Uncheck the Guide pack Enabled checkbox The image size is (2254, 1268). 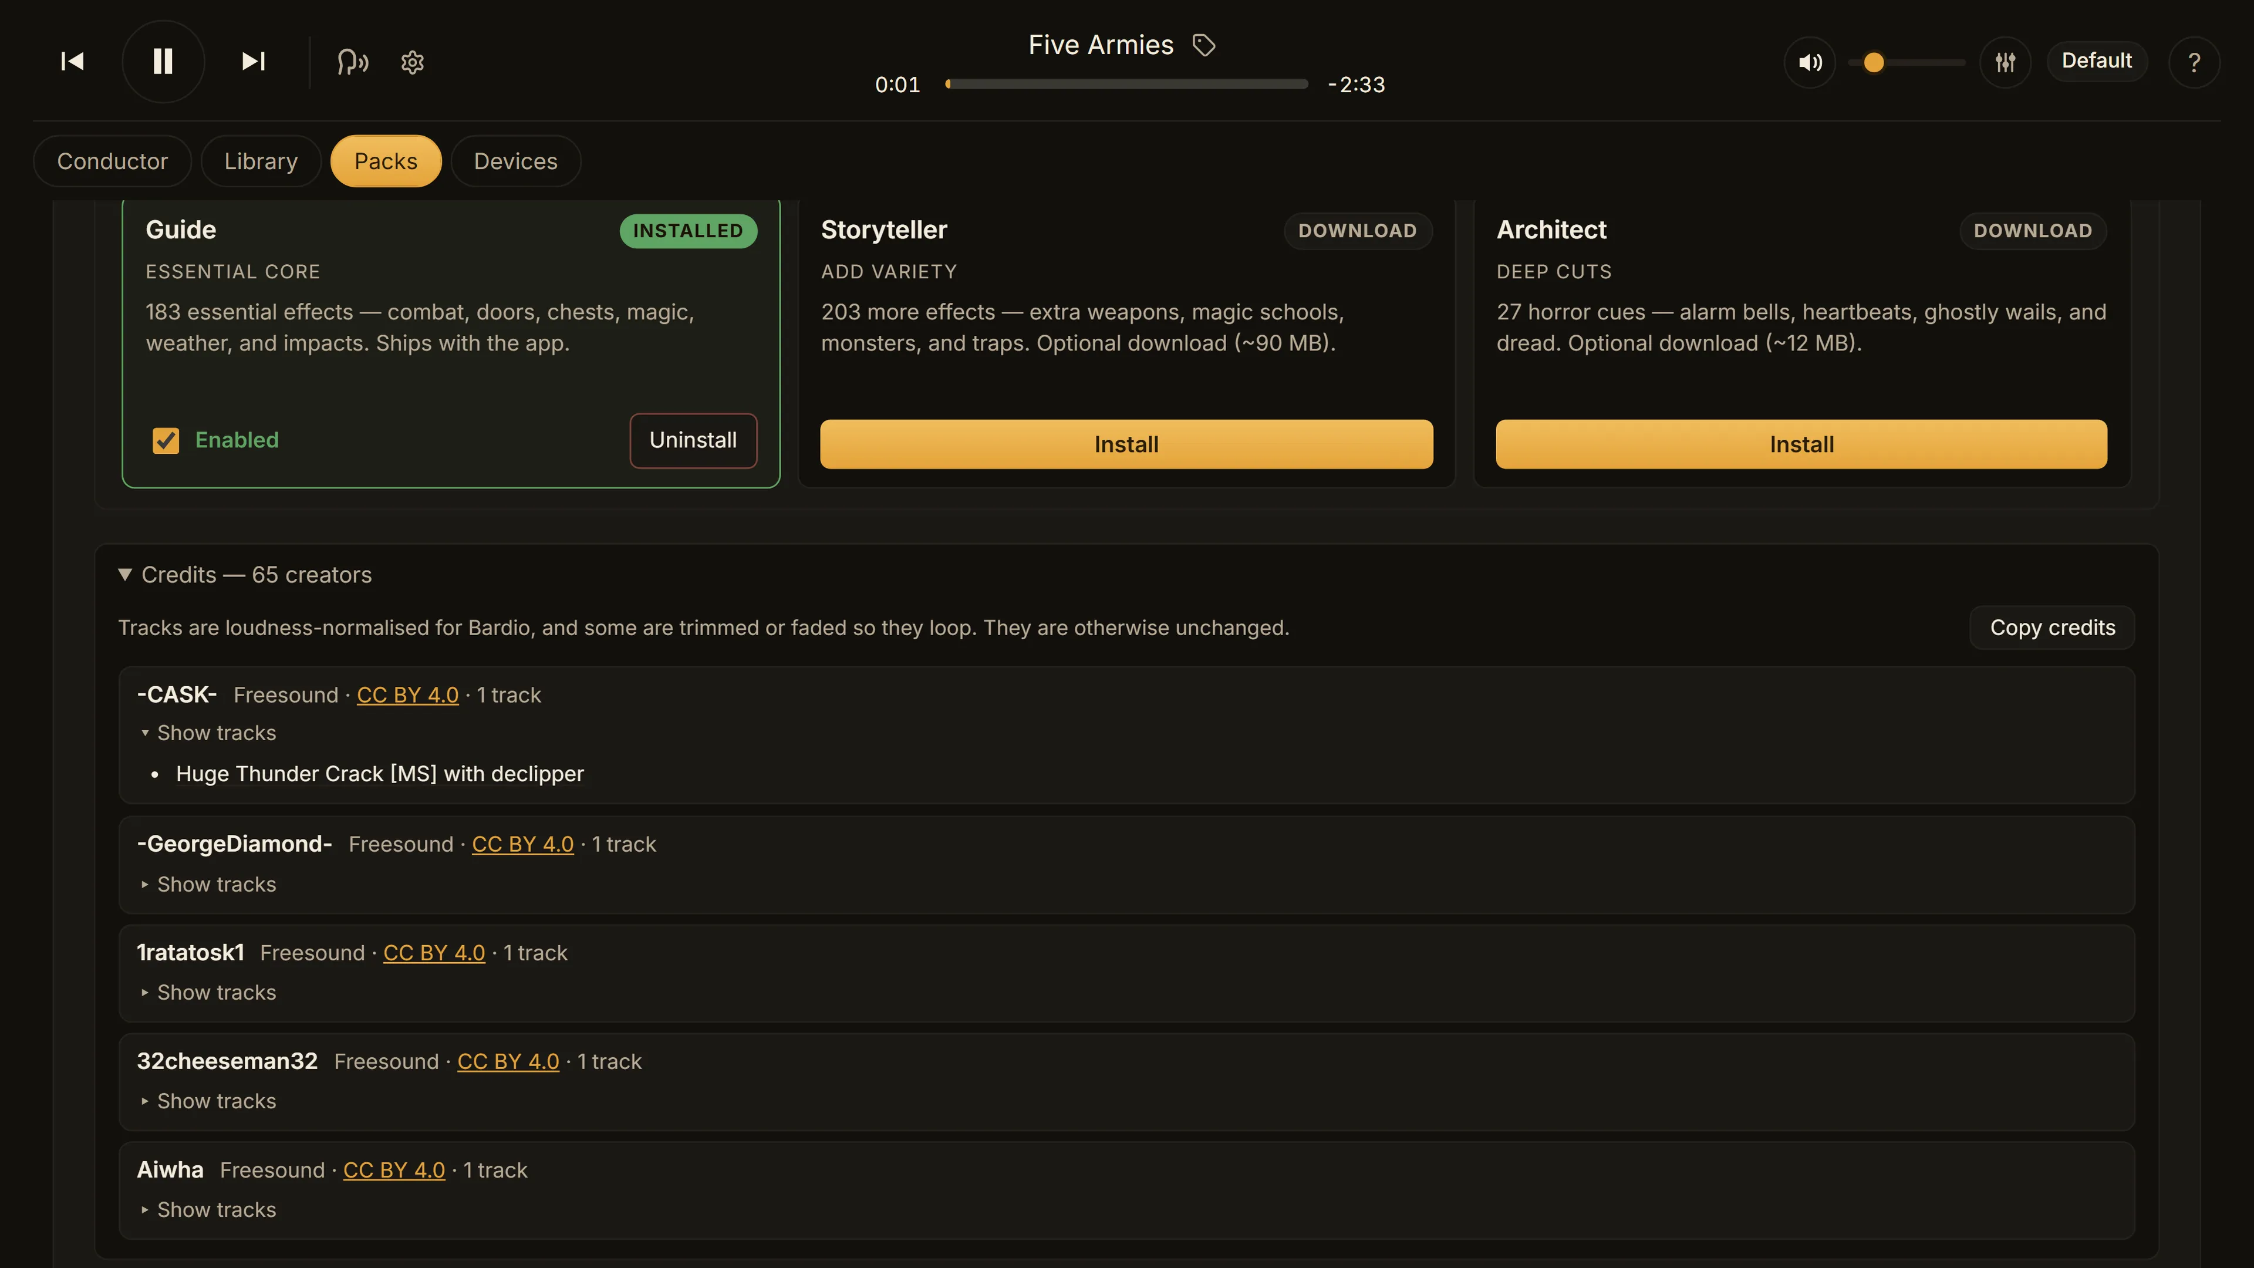(166, 440)
